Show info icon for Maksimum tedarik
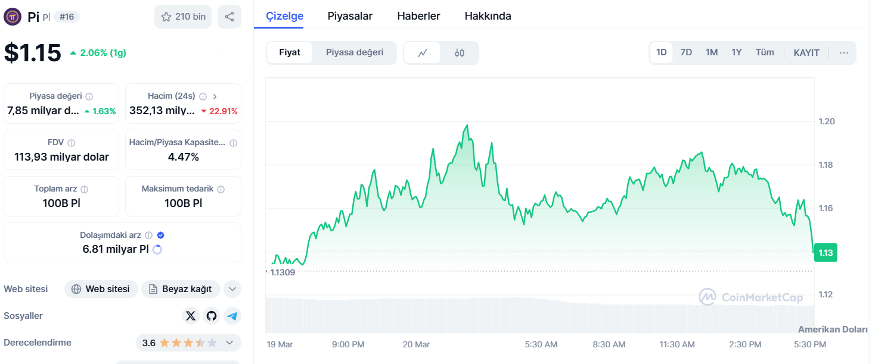This screenshot has height=364, width=872. (221, 189)
